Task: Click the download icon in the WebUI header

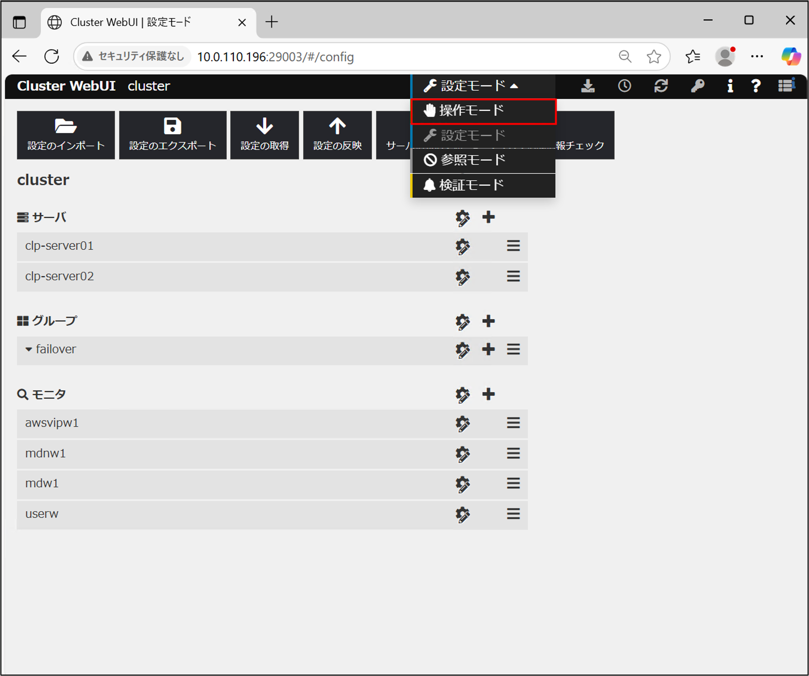Action: click(588, 86)
